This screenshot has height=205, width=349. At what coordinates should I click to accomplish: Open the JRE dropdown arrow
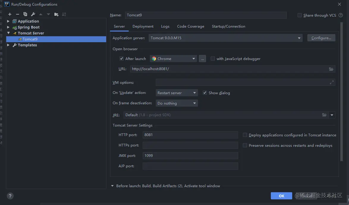(332, 115)
